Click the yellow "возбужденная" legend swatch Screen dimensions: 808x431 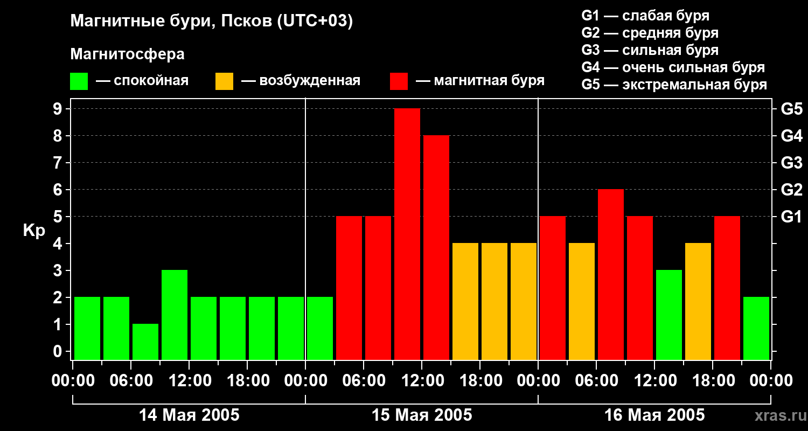224,81
